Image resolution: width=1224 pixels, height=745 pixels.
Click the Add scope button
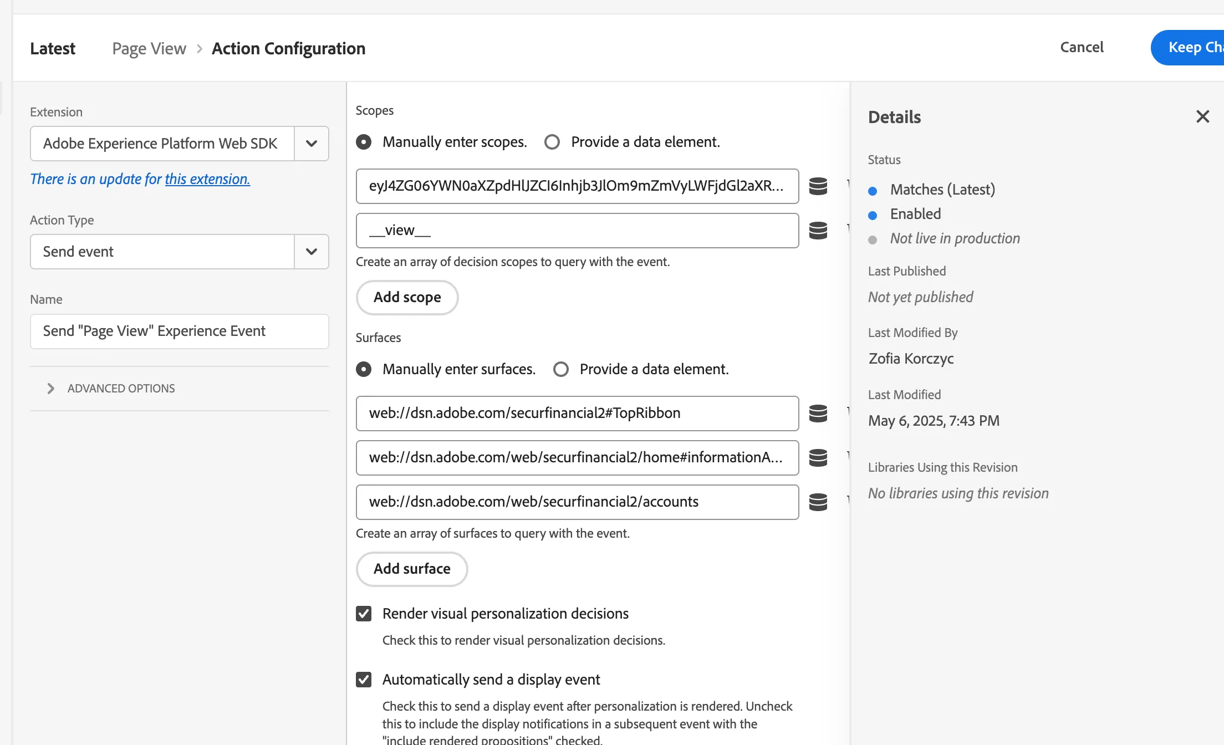coord(407,298)
